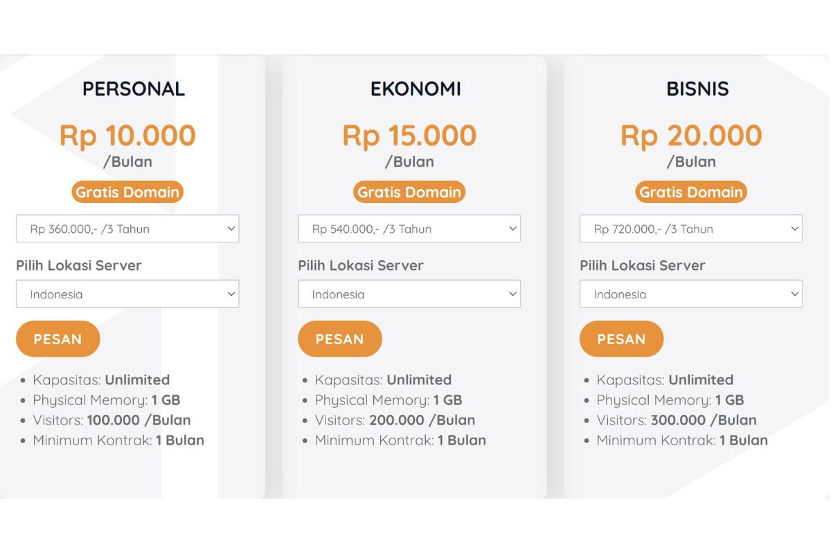The width and height of the screenshot is (831, 554).
Task: Click PESAN on the PERSONAL plan
Action: (x=57, y=339)
